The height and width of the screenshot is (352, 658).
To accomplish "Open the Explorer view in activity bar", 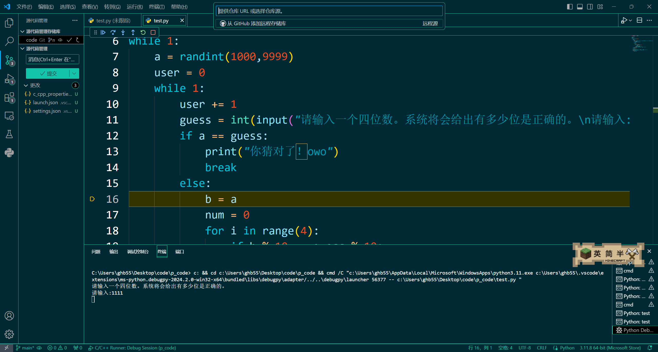I will [x=9, y=23].
